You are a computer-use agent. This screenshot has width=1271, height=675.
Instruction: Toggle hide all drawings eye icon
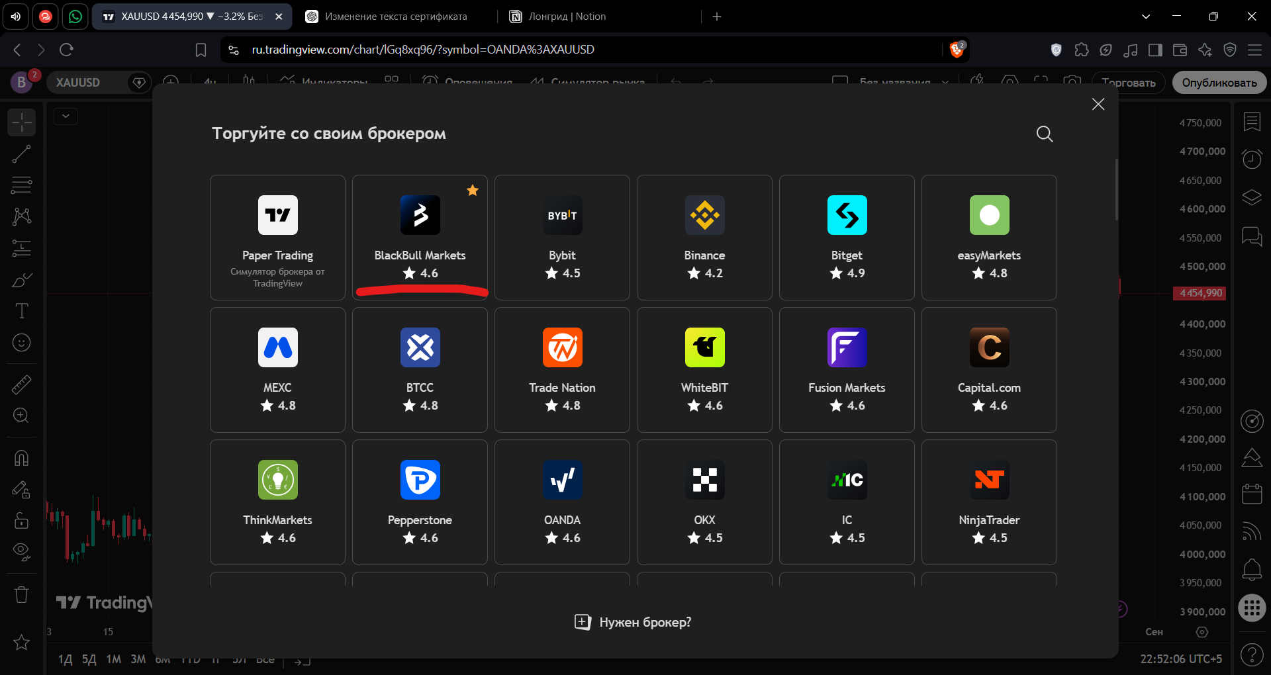[x=21, y=552]
